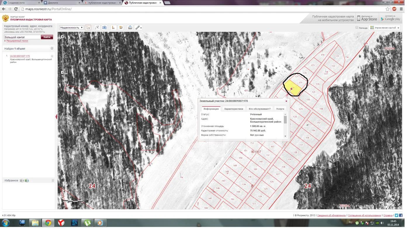
Task: Import favorites from Excel icon
Action: 22,181
